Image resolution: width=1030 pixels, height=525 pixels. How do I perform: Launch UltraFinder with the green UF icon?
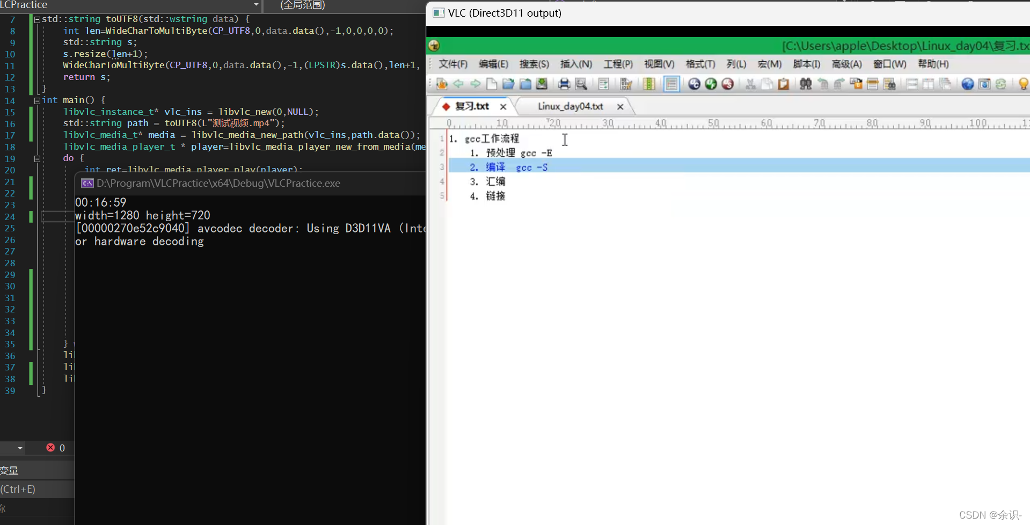[711, 84]
